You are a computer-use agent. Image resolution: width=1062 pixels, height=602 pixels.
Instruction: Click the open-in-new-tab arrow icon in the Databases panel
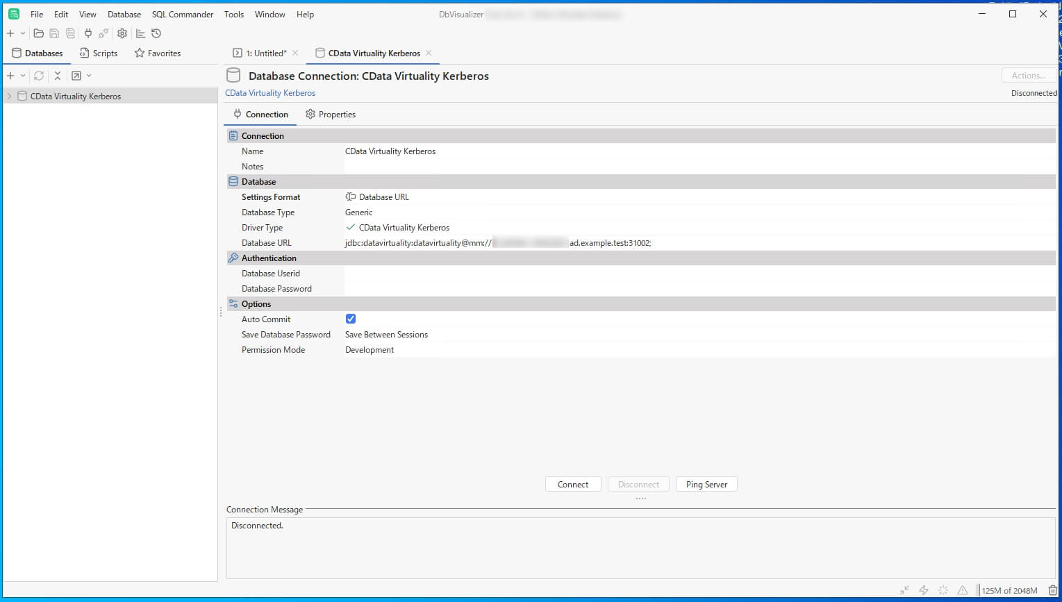pyautogui.click(x=76, y=76)
